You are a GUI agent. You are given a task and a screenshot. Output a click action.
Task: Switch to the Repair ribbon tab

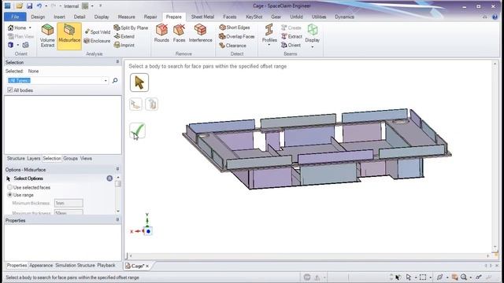point(150,17)
